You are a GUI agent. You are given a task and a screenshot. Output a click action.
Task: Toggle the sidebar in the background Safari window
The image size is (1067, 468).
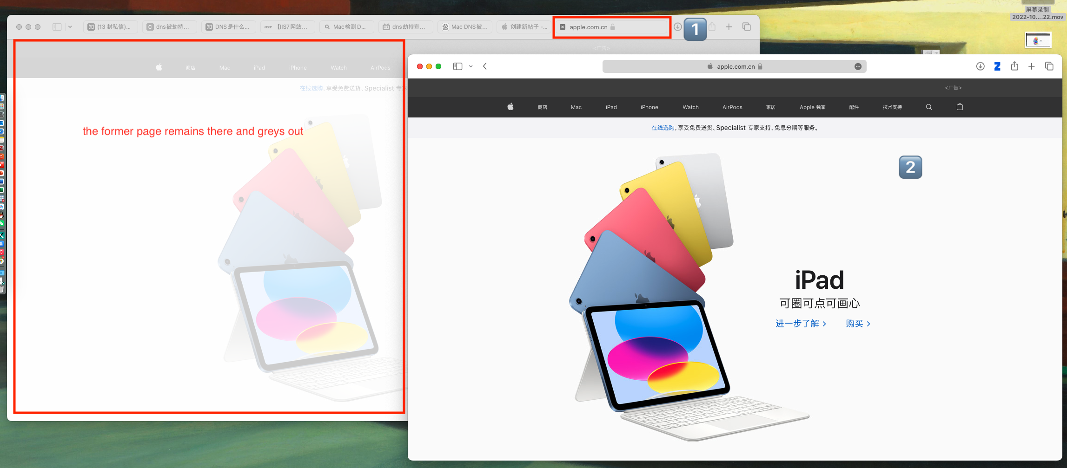57,27
